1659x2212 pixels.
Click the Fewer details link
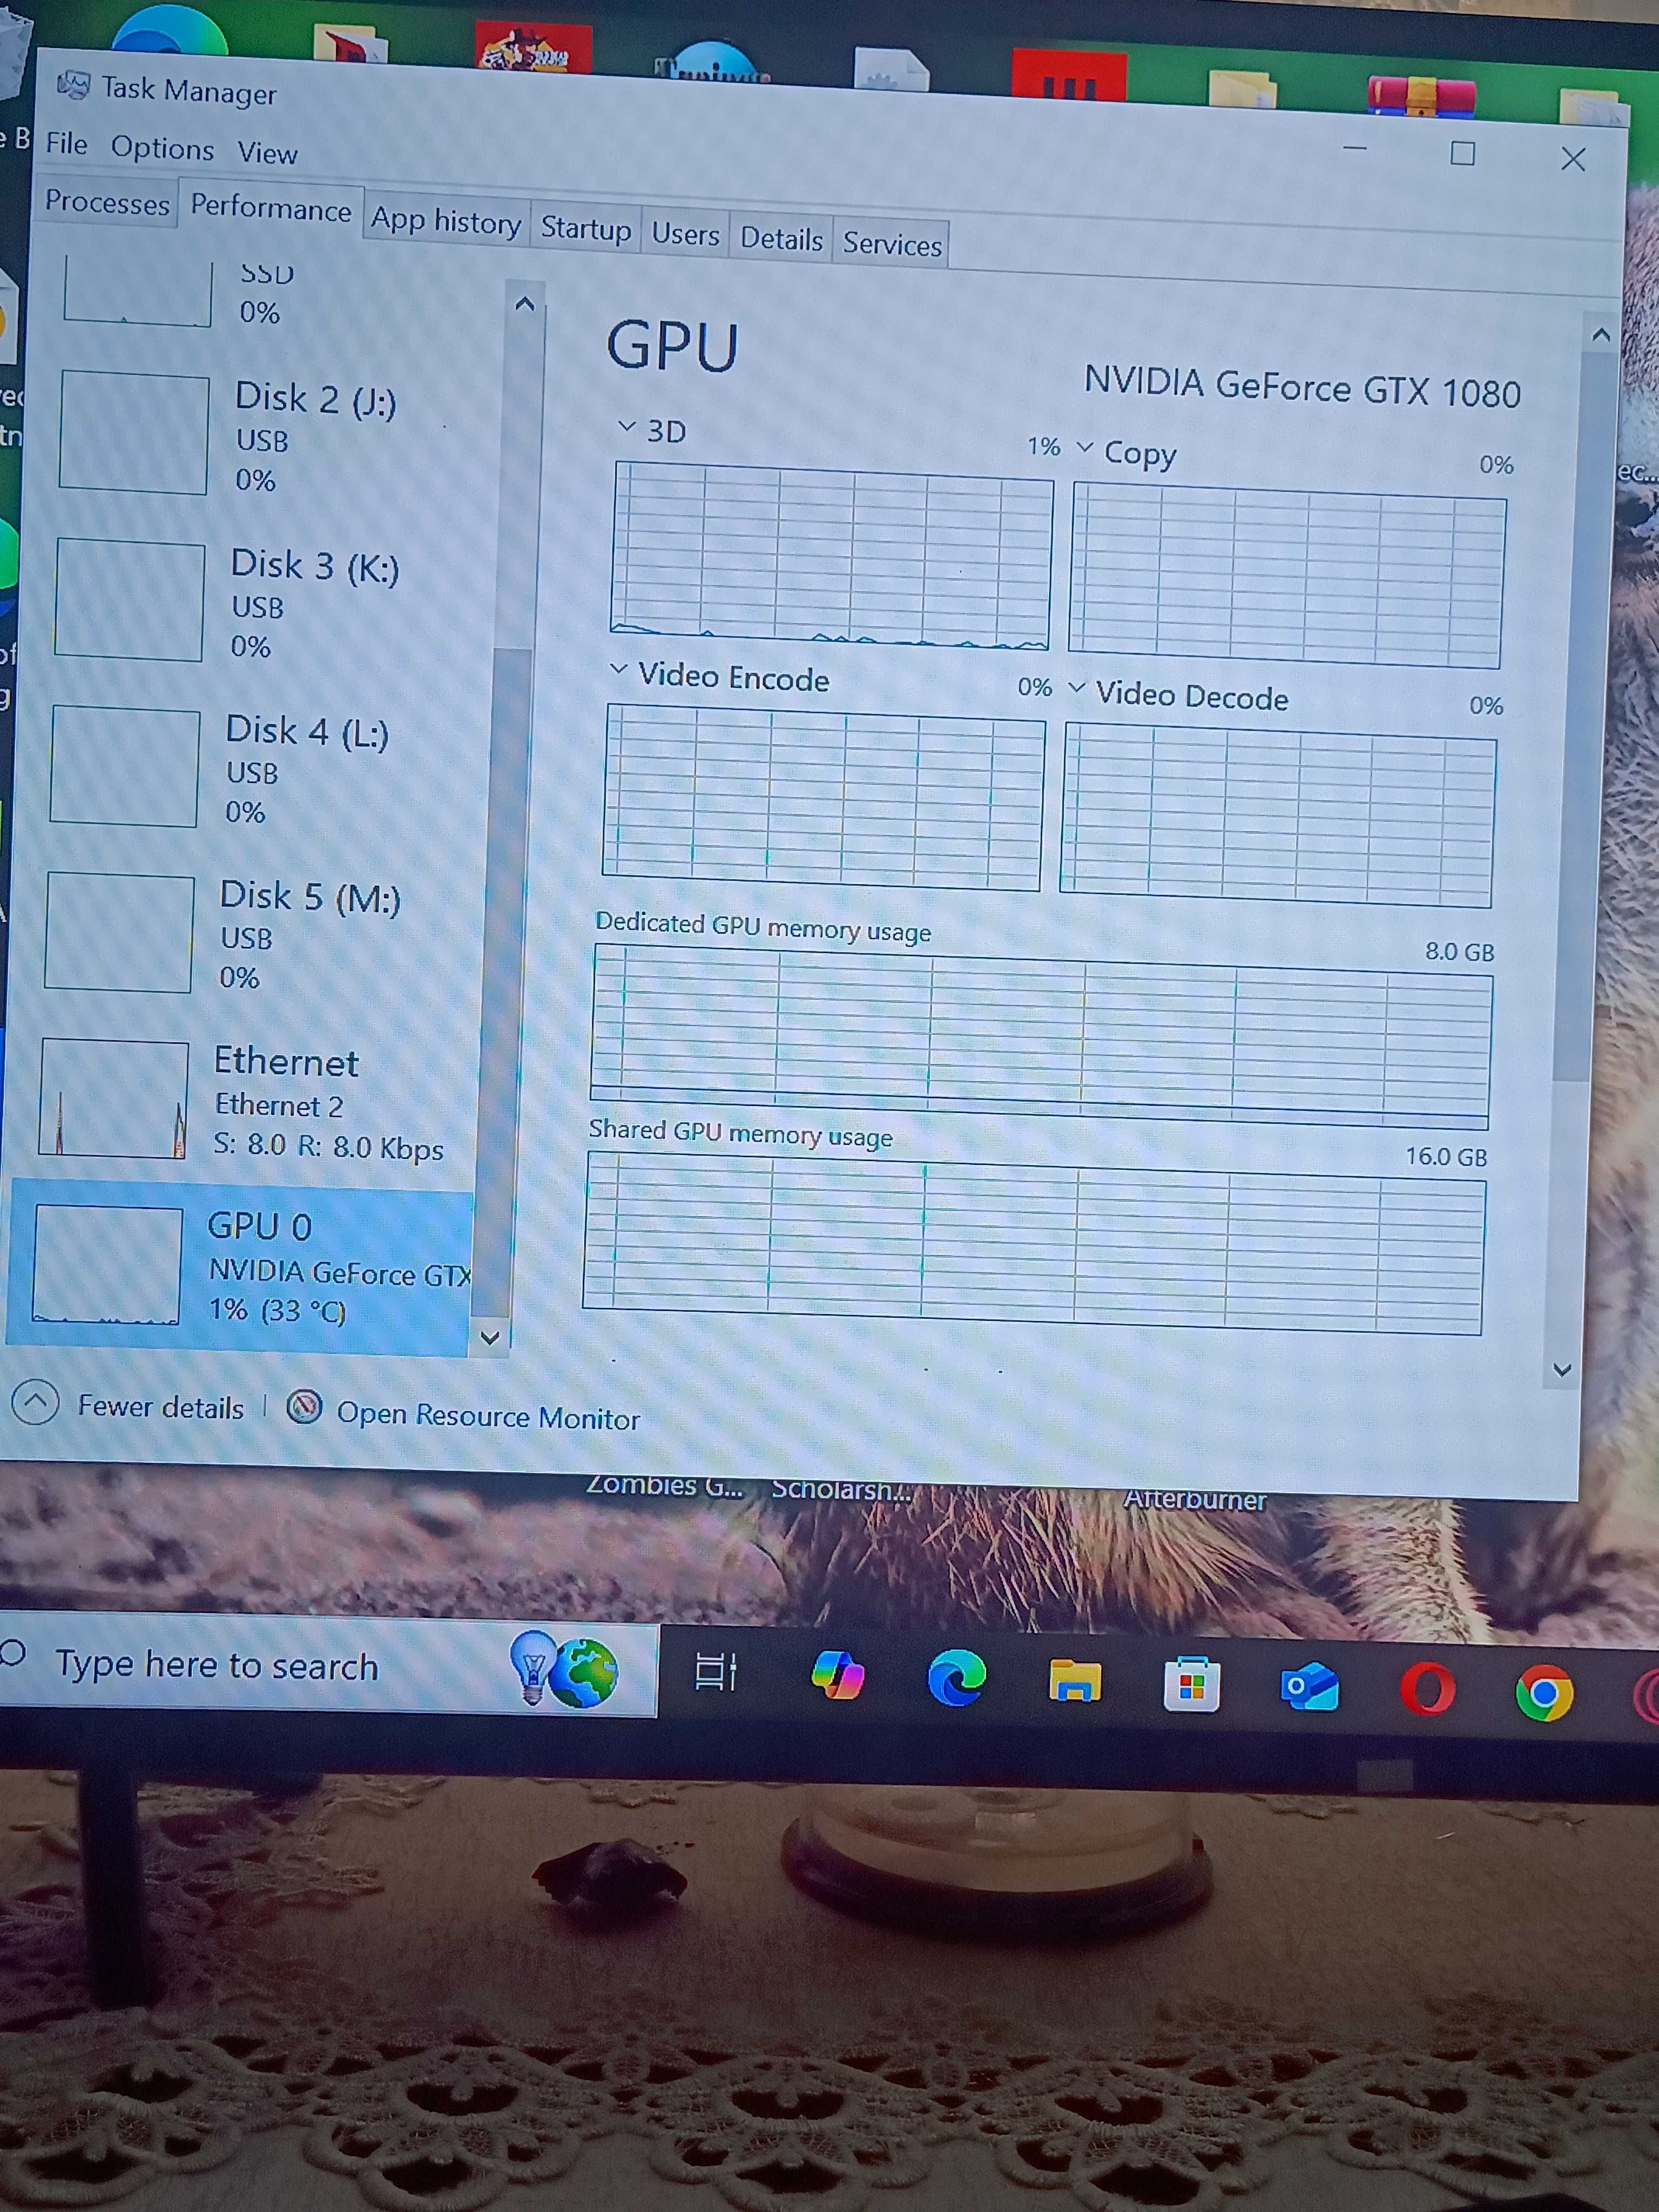coord(160,1407)
